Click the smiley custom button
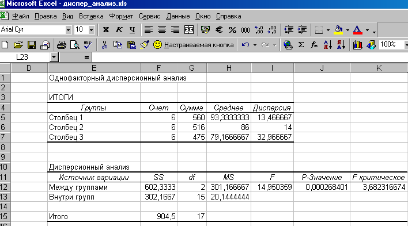Screen dimensions: 408x226 [x=157, y=45]
